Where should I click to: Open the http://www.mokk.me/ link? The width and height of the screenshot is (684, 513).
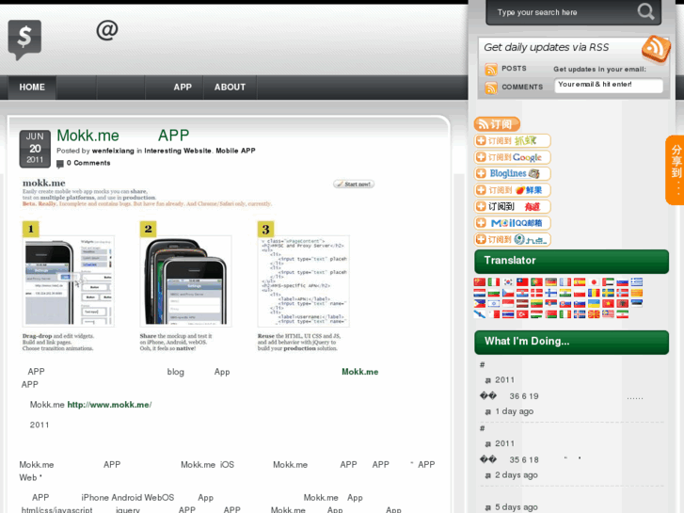click(109, 405)
